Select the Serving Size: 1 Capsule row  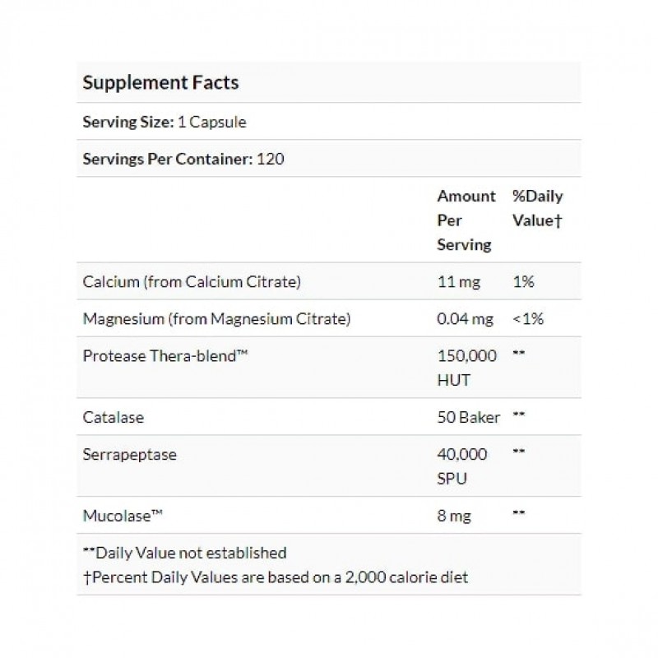[x=164, y=123]
